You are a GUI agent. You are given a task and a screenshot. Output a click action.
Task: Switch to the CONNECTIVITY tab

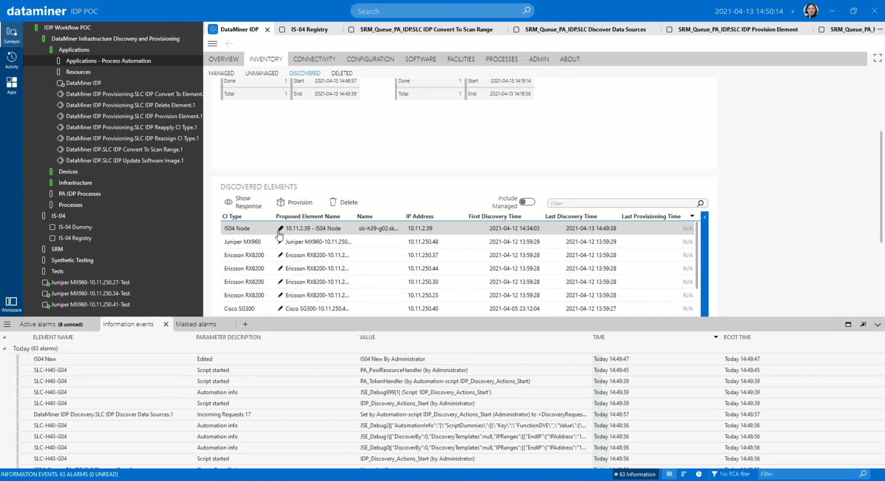click(x=314, y=59)
